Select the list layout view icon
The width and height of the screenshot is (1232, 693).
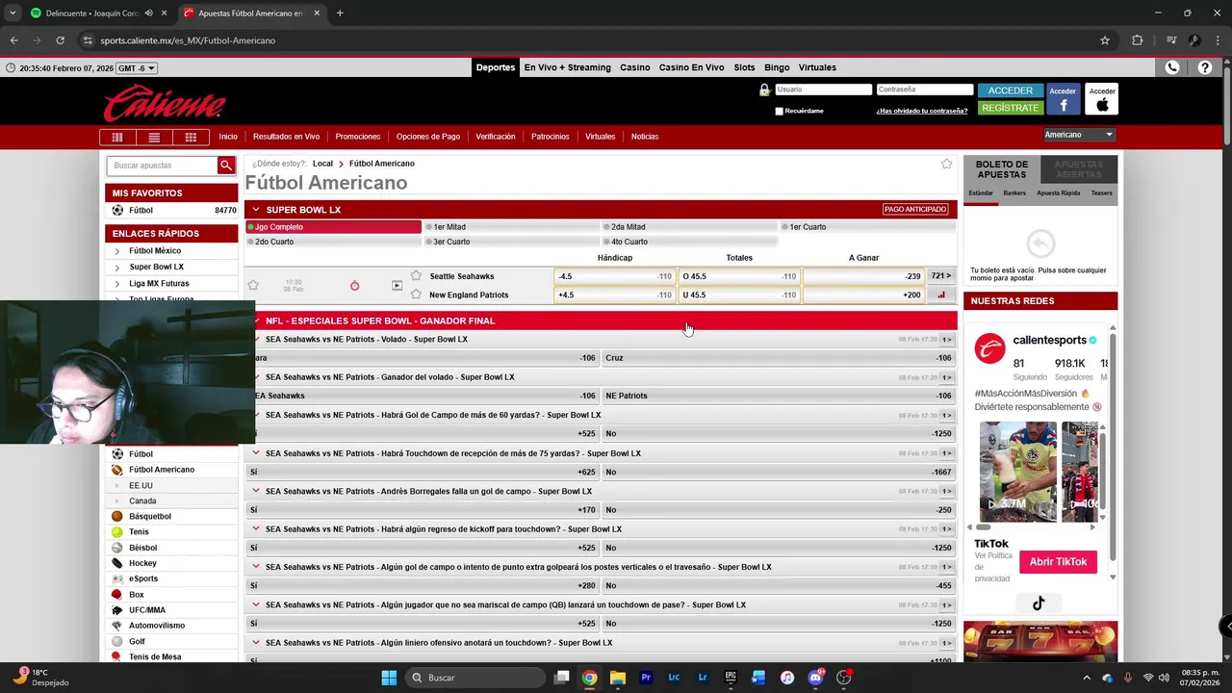[x=154, y=137]
